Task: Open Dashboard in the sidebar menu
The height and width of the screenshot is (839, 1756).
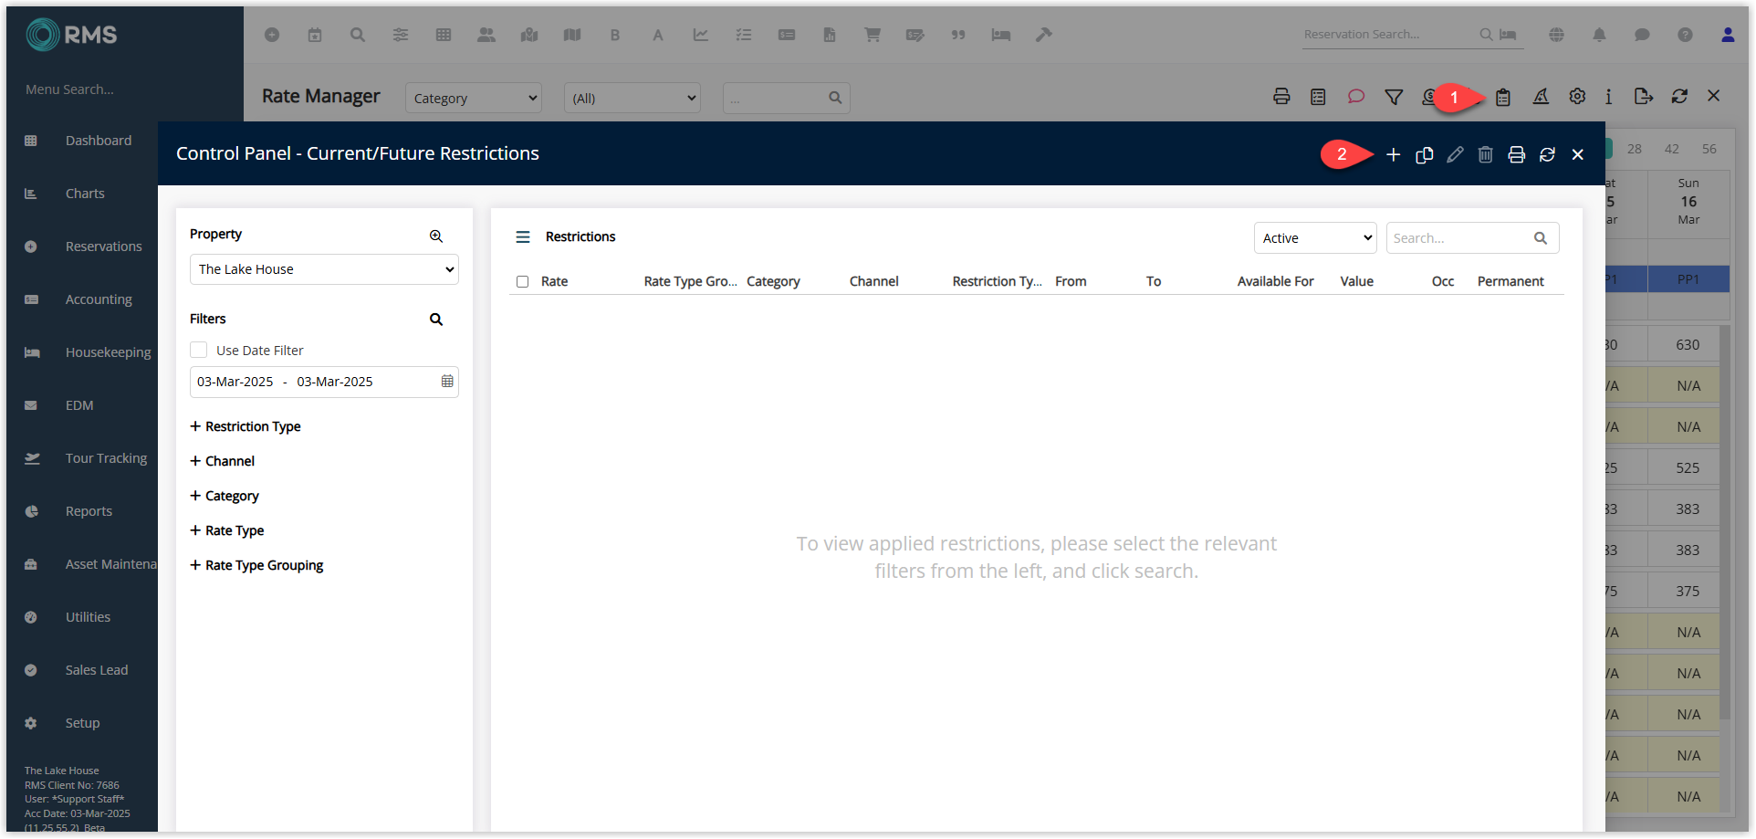Action: [x=99, y=141]
